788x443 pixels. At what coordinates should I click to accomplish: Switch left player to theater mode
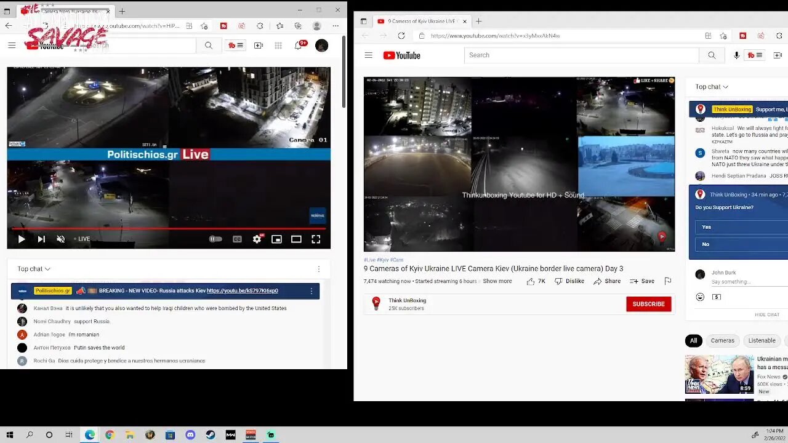coord(296,239)
